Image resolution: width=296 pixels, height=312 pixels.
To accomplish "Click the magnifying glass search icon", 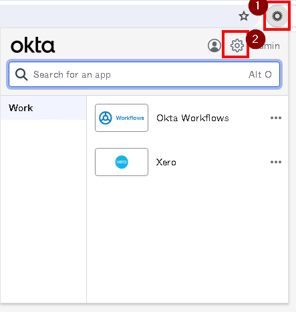I will coord(21,74).
